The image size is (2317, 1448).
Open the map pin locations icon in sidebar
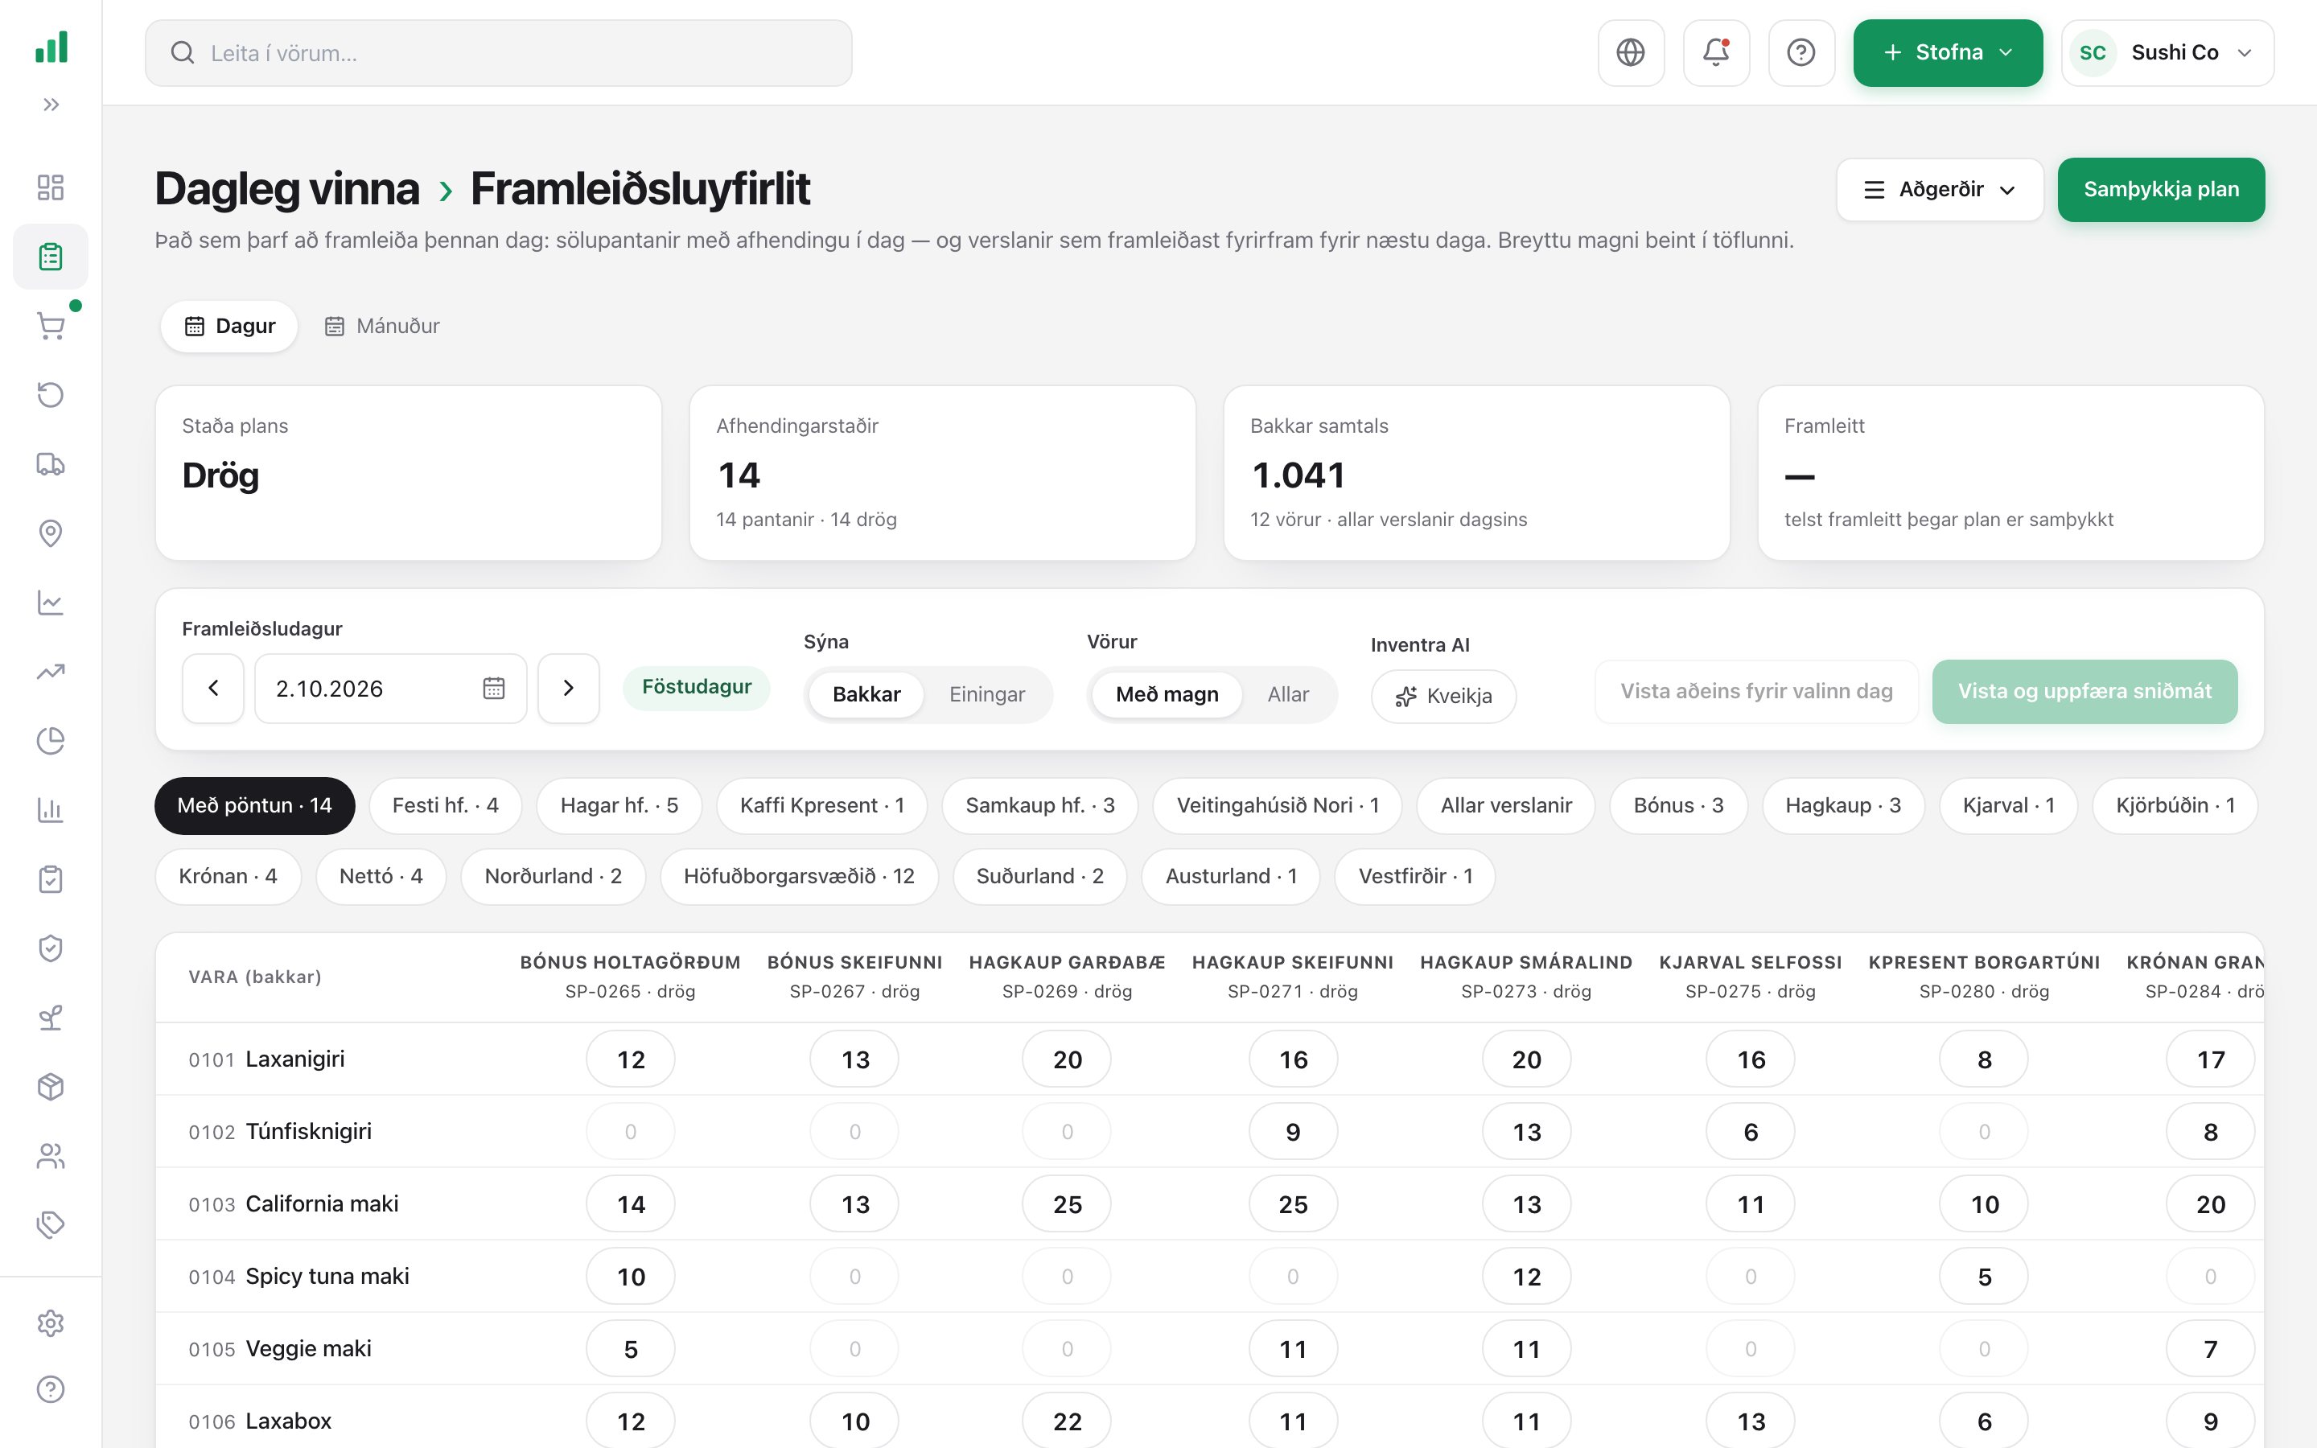(51, 533)
